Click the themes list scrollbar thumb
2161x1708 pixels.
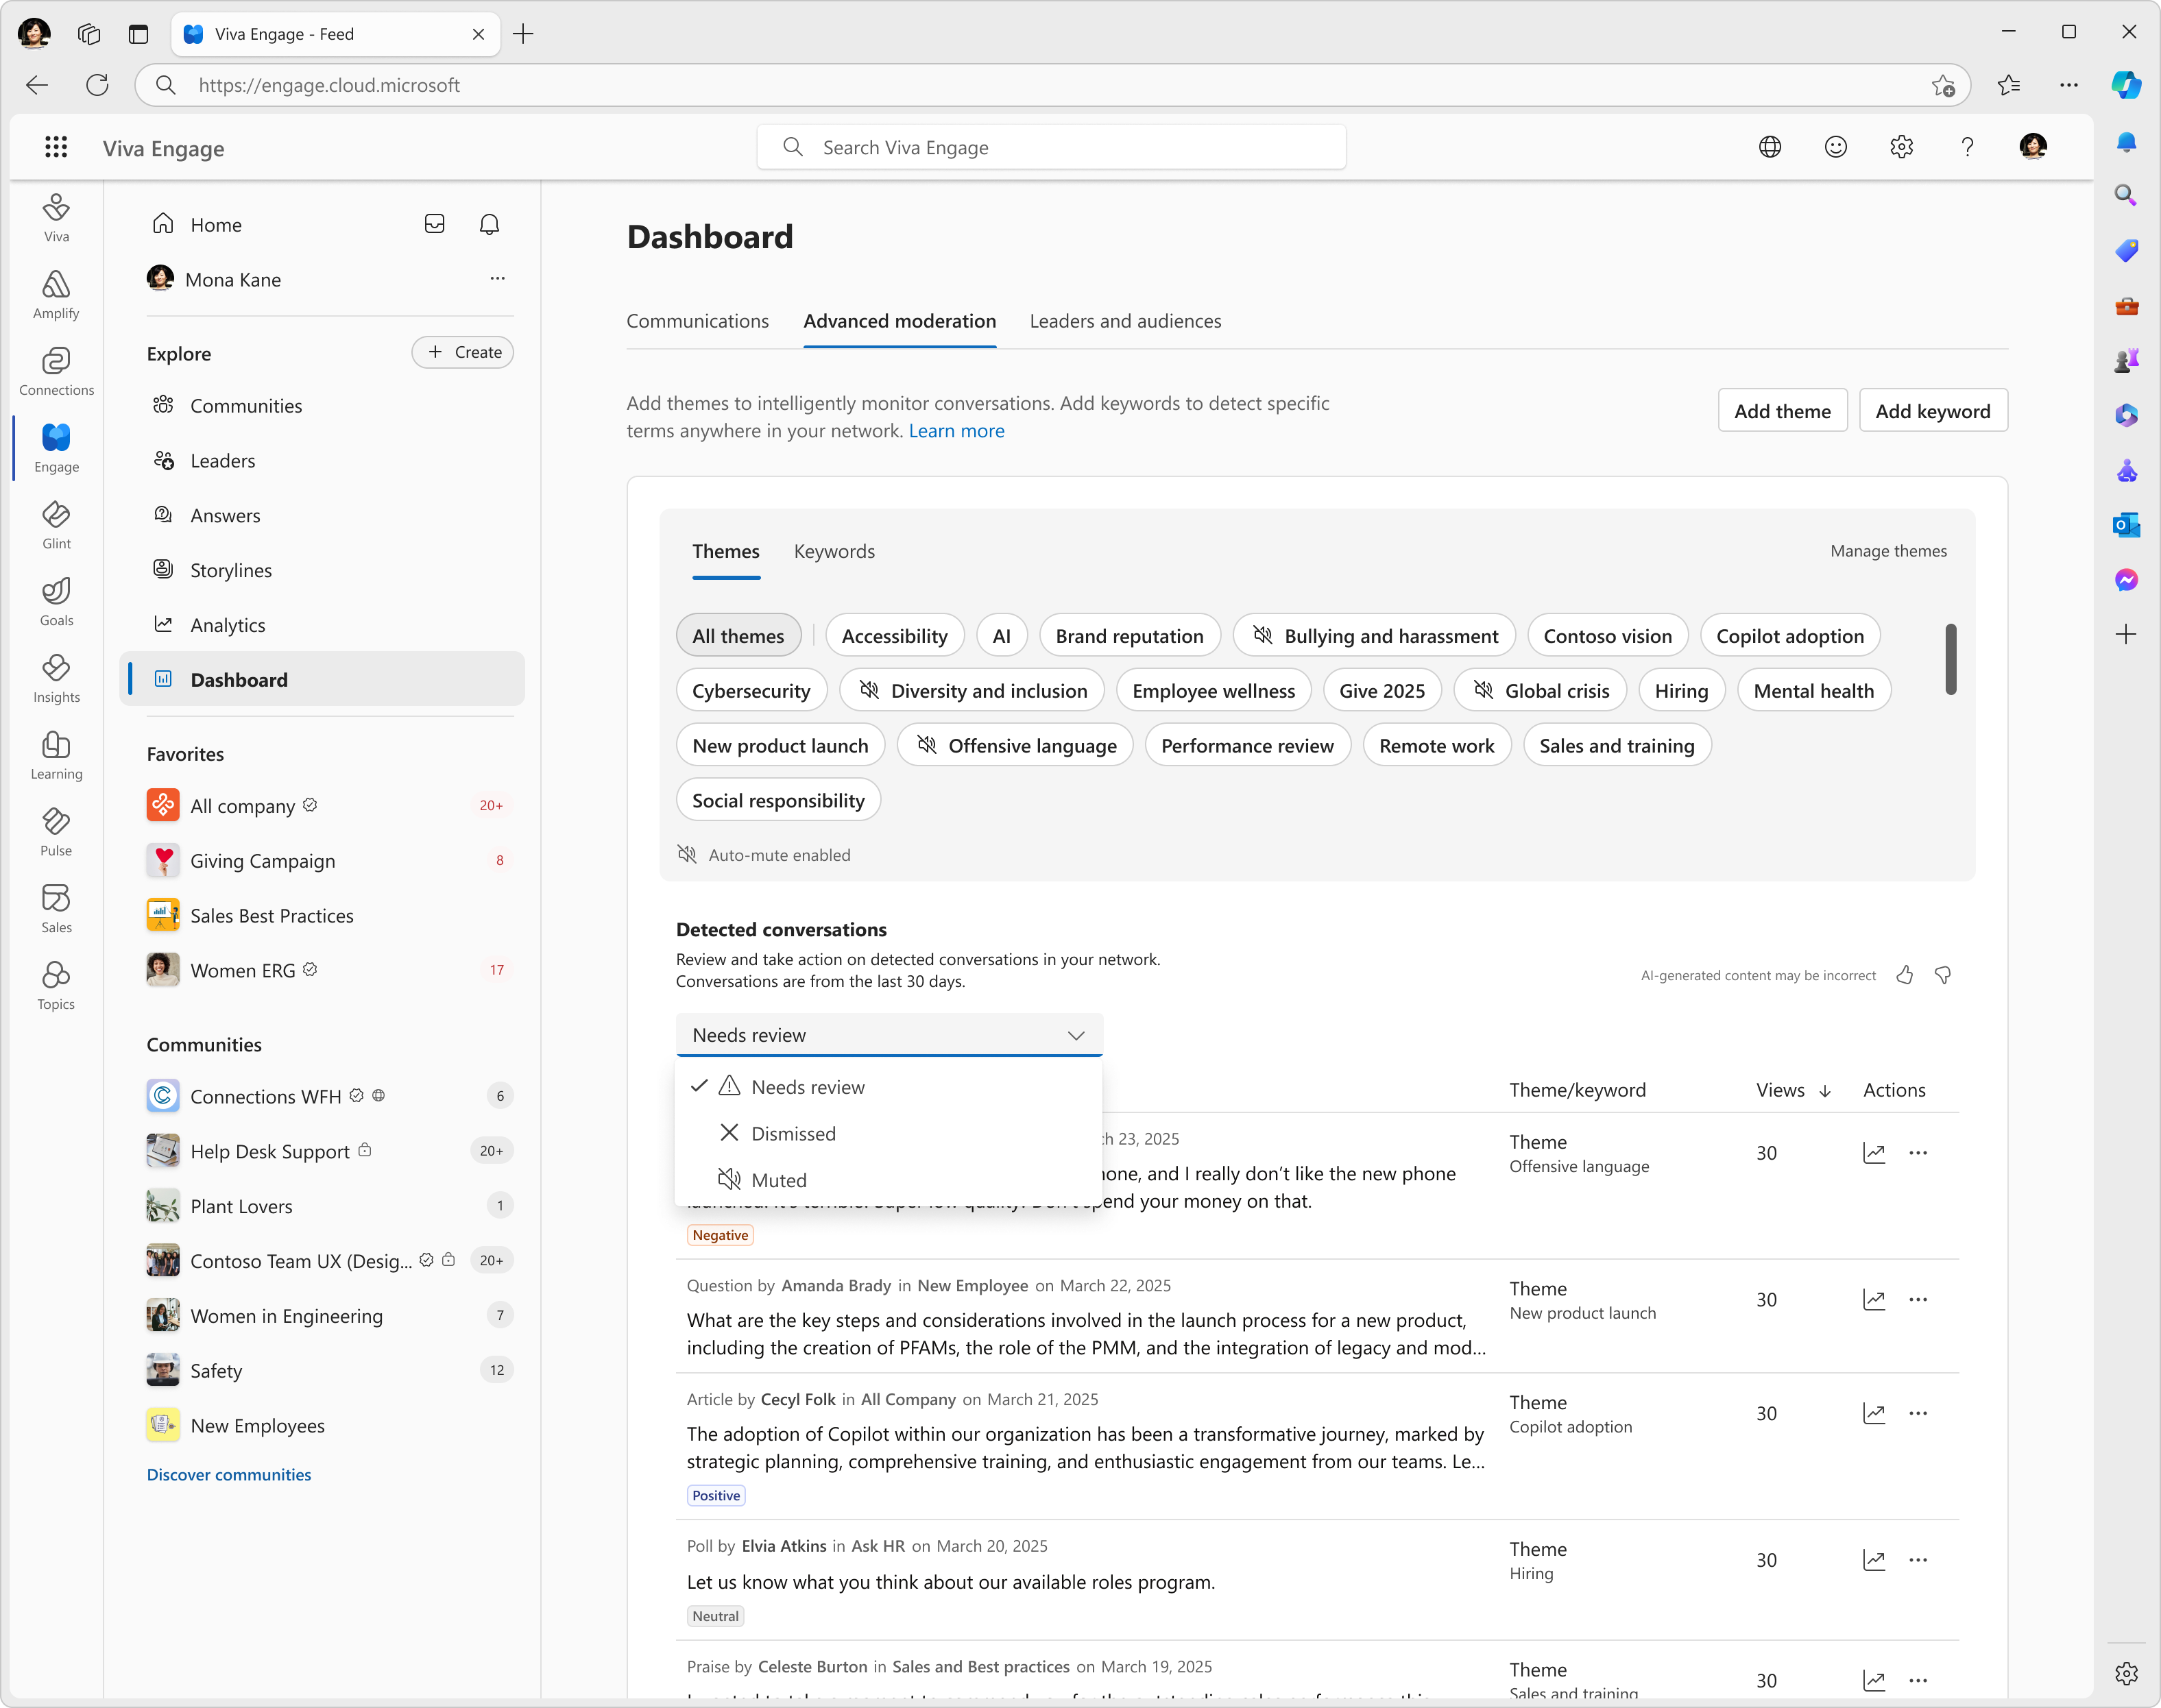click(x=1951, y=659)
